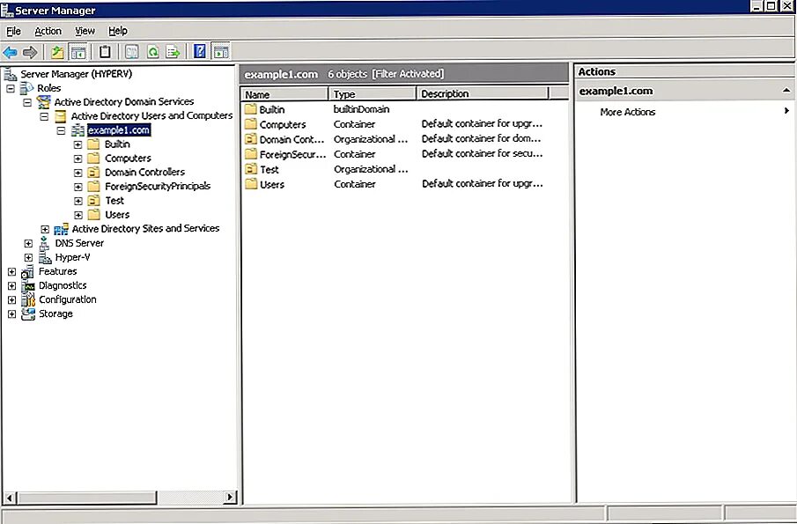The height and width of the screenshot is (524, 797).
Task: Click the example1.com domain icon in tree
Action: pyautogui.click(x=77, y=130)
